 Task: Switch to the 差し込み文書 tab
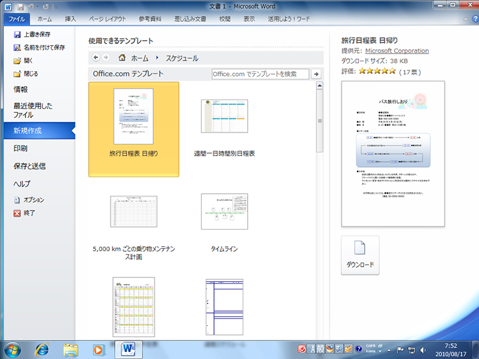point(190,19)
